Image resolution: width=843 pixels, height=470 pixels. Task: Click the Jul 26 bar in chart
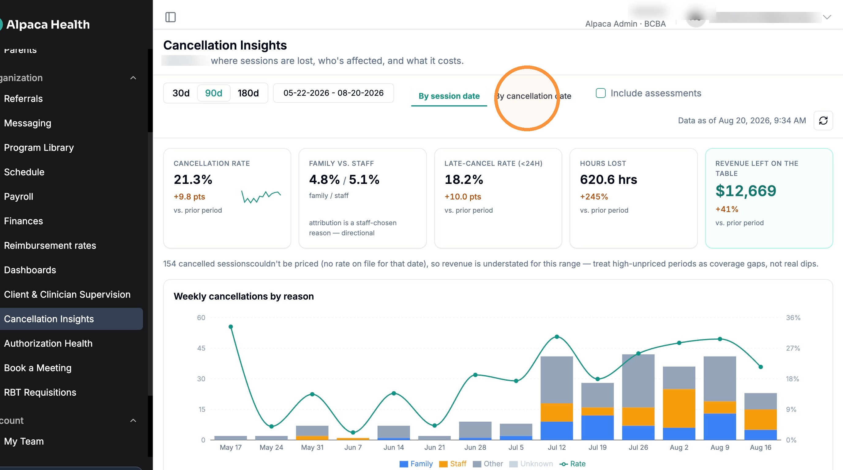(x=638, y=397)
